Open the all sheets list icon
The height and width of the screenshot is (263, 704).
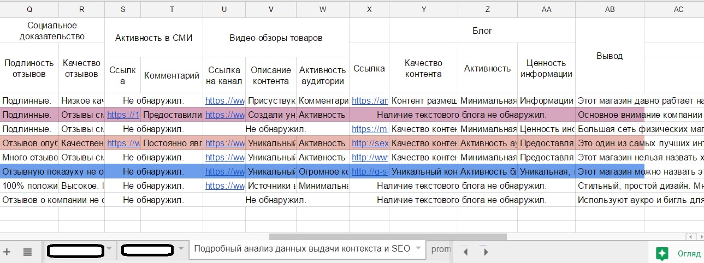(27, 252)
